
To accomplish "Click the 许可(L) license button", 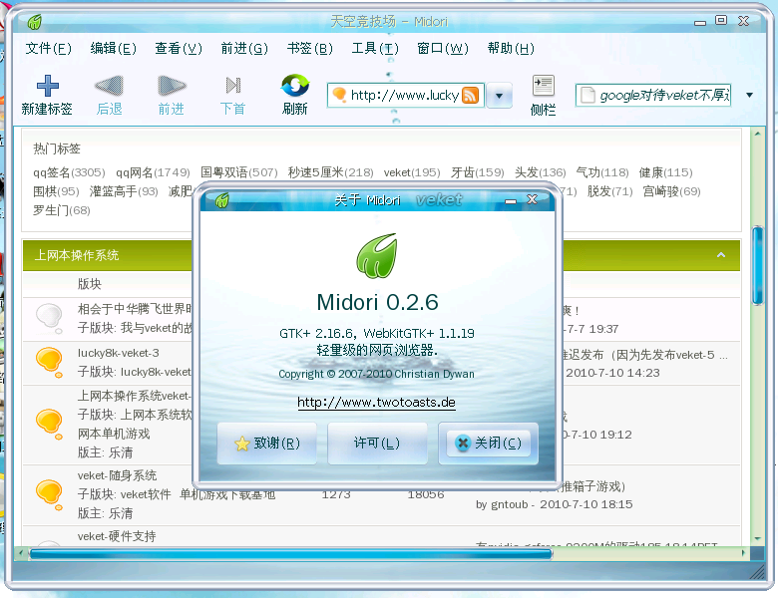I will (x=377, y=444).
